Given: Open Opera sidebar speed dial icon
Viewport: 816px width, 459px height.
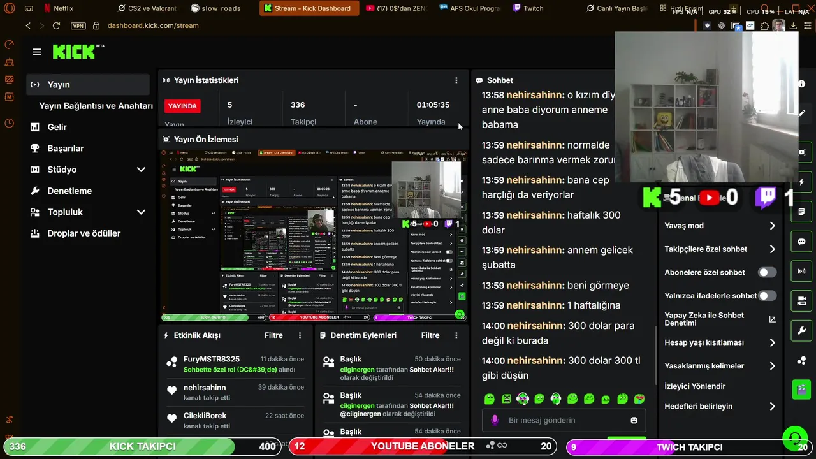Looking at the screenshot, I should click(x=9, y=44).
